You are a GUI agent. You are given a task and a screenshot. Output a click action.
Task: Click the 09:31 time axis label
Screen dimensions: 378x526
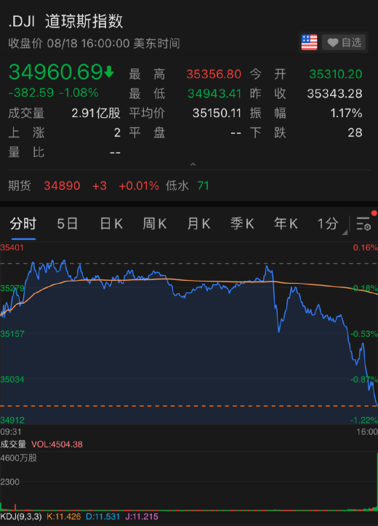coord(11,431)
